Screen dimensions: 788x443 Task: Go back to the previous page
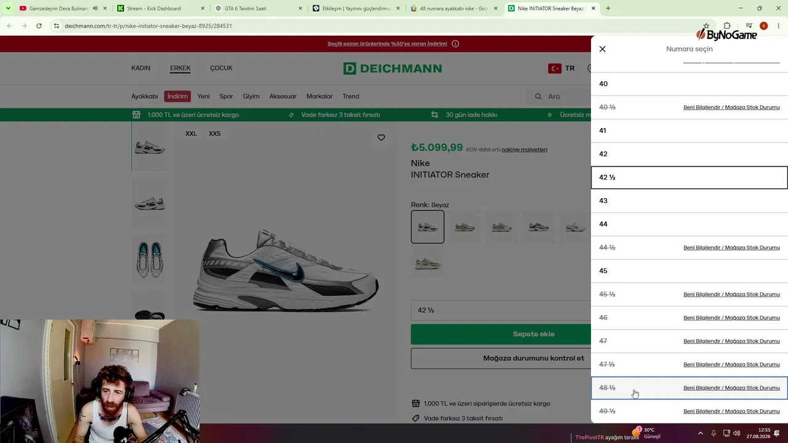[9, 26]
